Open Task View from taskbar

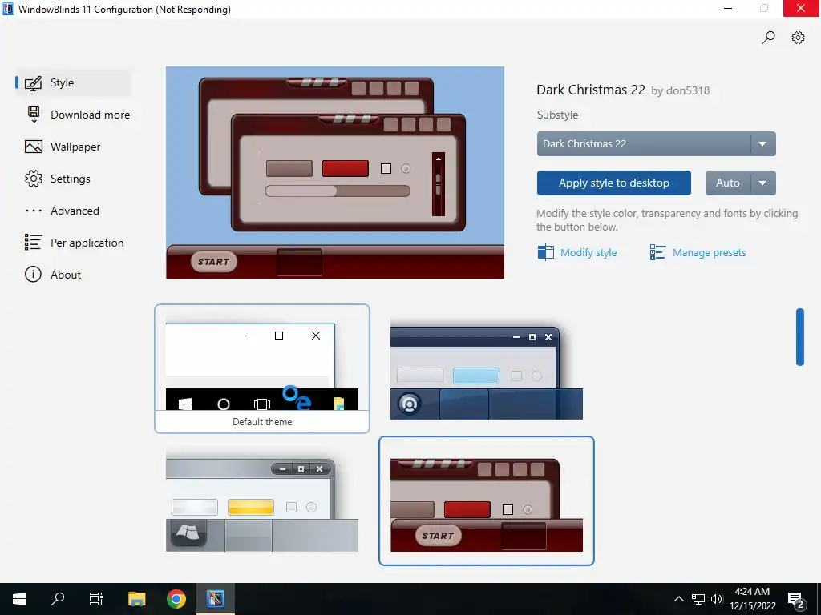[96, 599]
